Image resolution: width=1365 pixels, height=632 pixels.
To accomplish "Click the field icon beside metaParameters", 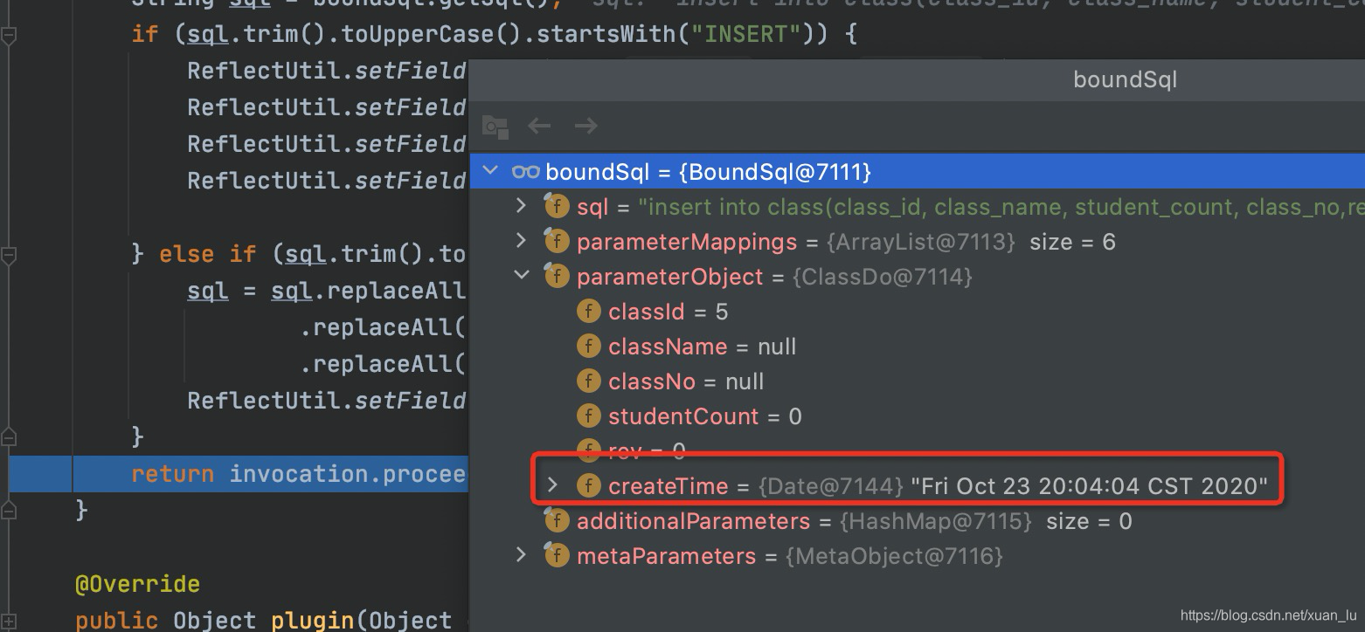I will coord(557,555).
